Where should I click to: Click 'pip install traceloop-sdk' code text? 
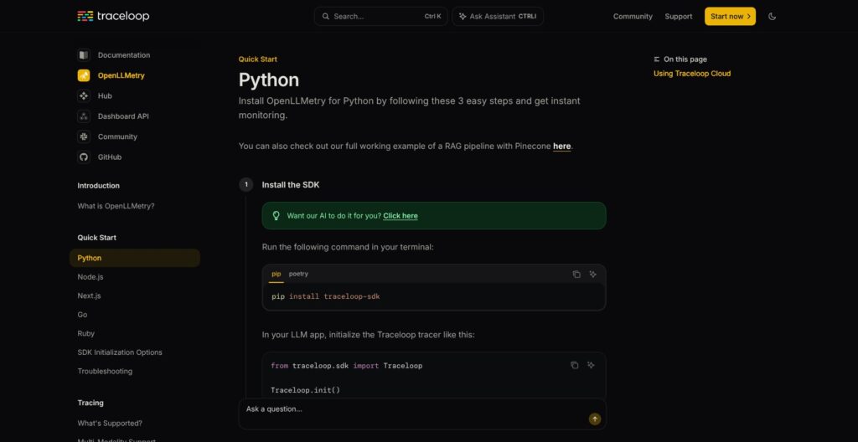coord(326,296)
